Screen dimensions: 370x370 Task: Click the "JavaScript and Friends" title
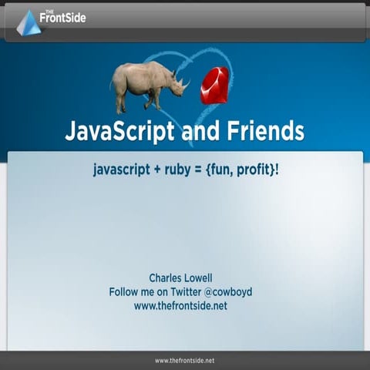(x=185, y=132)
